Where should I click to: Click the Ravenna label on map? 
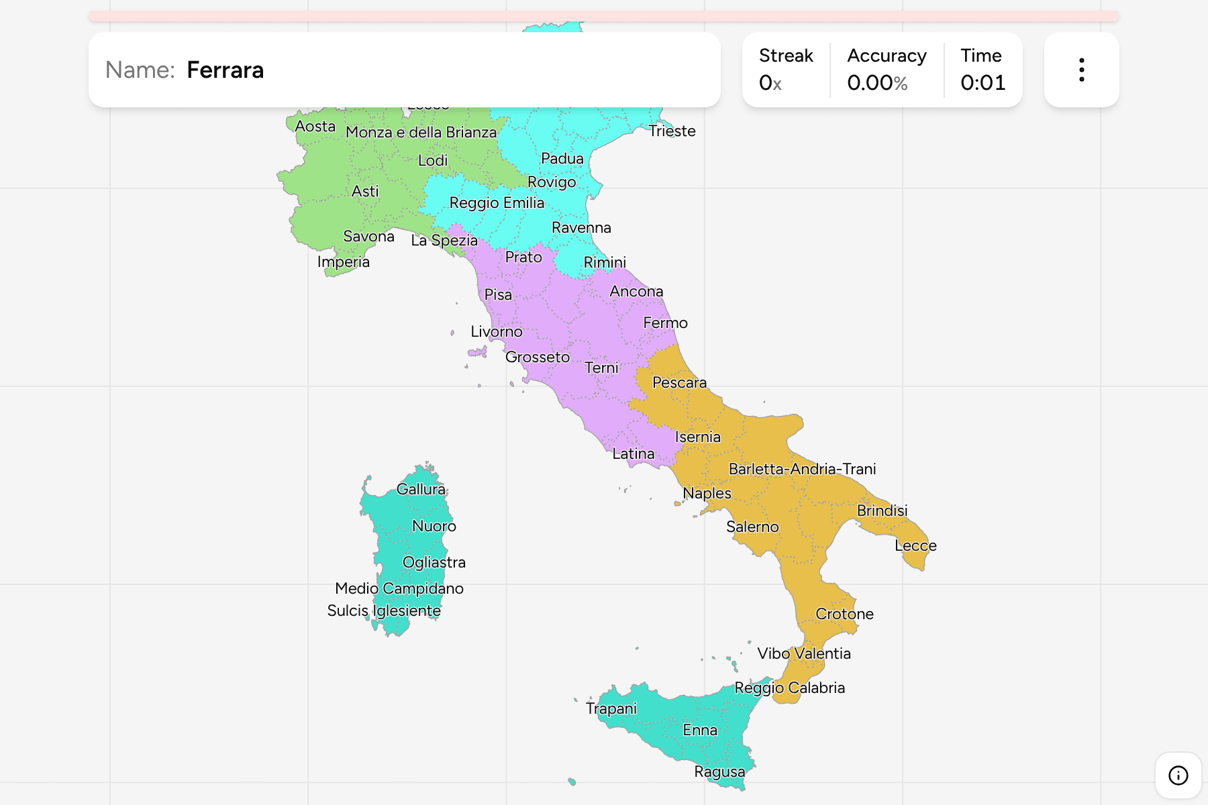click(x=581, y=227)
